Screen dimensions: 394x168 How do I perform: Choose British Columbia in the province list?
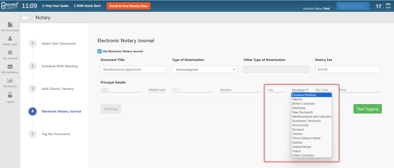303,104
